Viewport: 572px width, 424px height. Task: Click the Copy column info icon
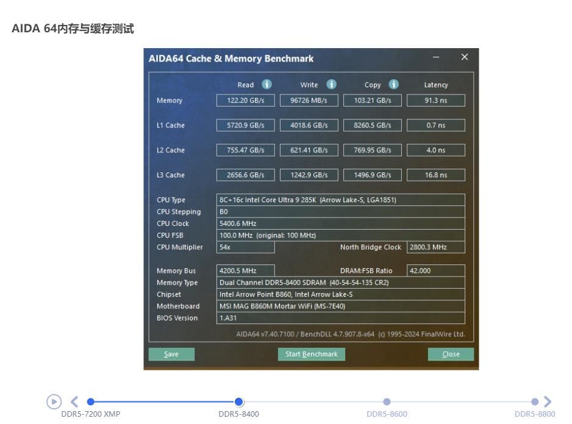tap(393, 84)
